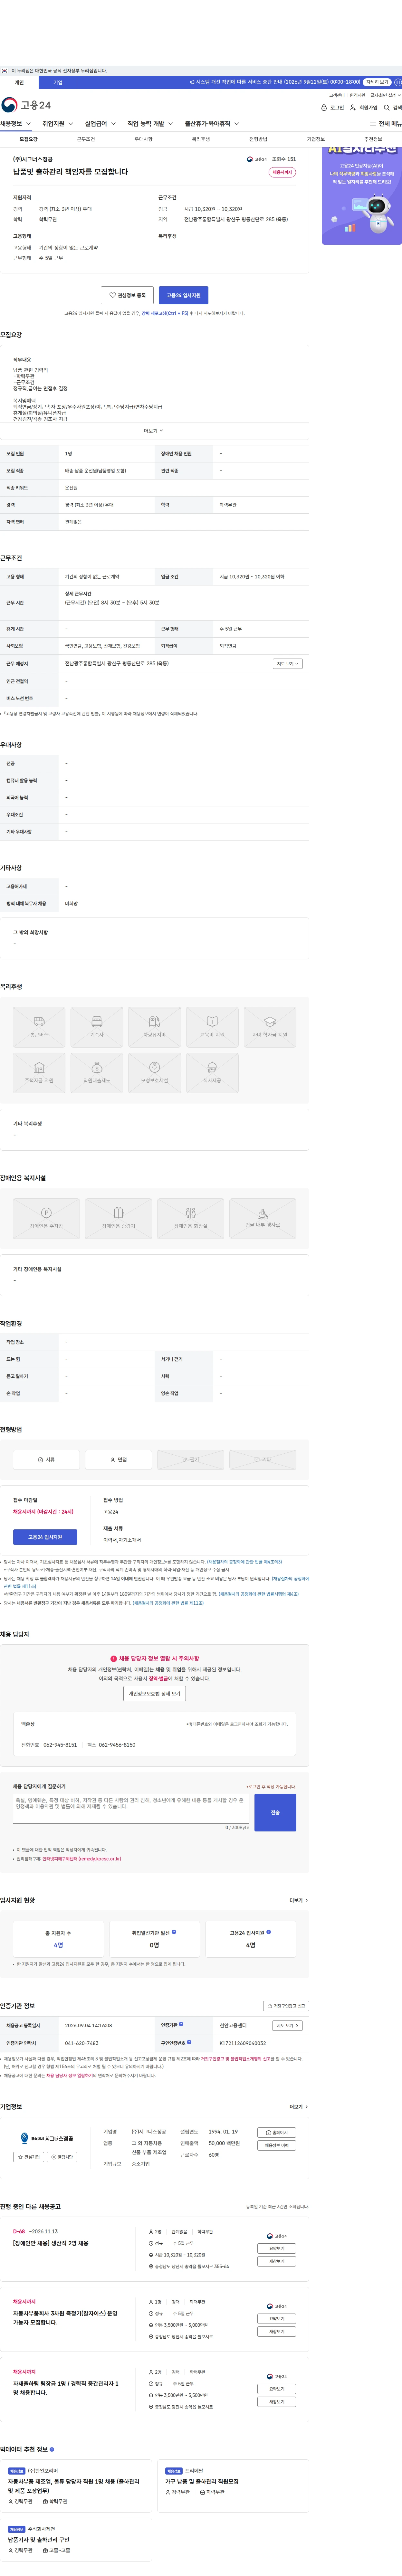This screenshot has height=2576, width=402.
Task: Jump to the 기업정보 section tab
Action: (316, 139)
